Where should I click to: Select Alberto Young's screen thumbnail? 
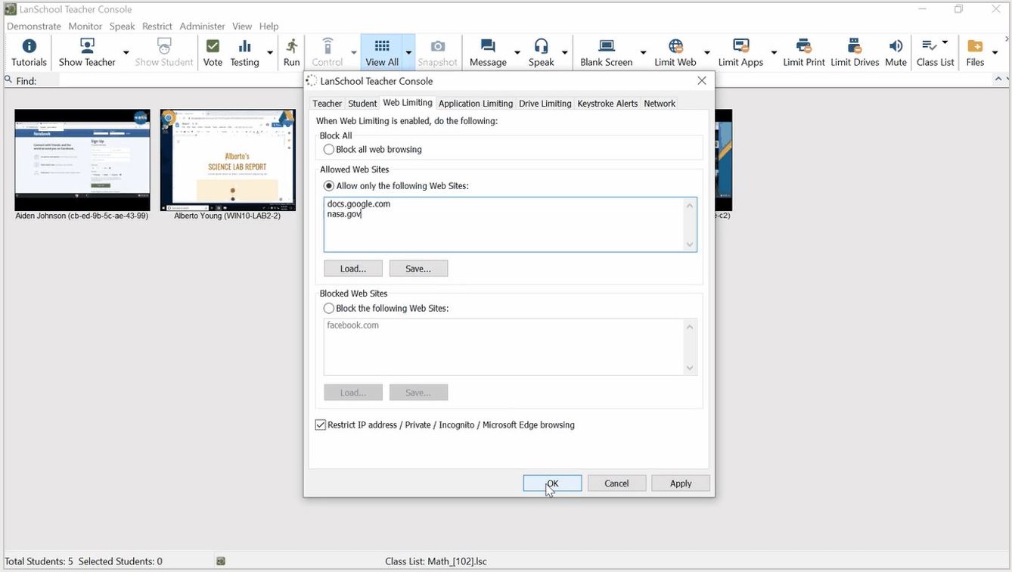pyautogui.click(x=228, y=160)
